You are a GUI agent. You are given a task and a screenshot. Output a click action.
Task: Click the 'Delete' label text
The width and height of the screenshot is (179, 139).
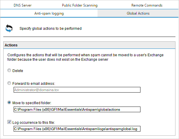point(18,71)
